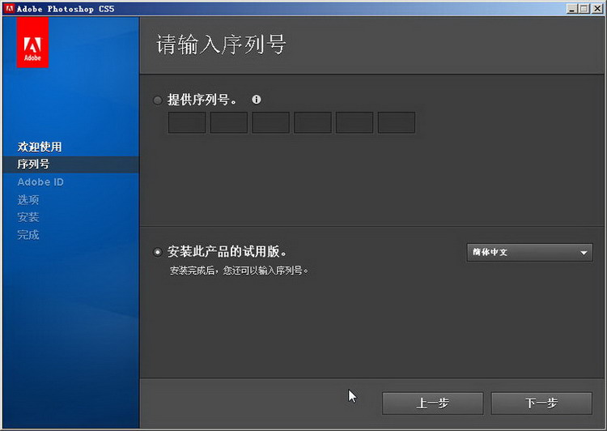
Task: Select 选项 step in sidebar
Action: point(28,199)
